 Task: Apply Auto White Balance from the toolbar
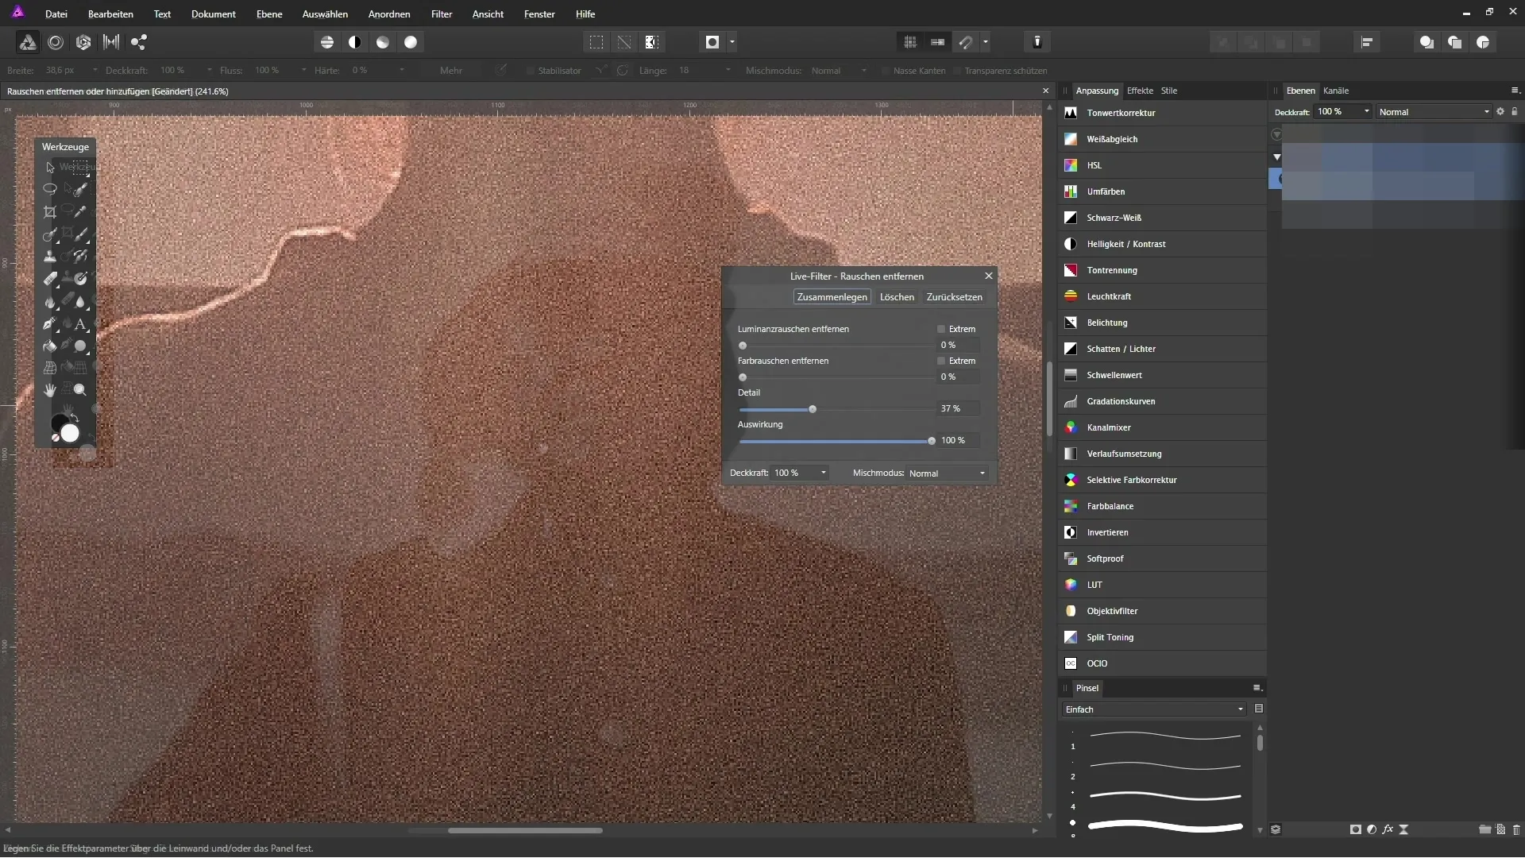411,42
